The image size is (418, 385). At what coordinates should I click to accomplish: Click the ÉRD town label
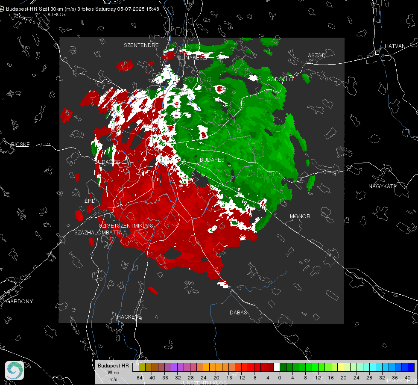pyautogui.click(x=90, y=201)
